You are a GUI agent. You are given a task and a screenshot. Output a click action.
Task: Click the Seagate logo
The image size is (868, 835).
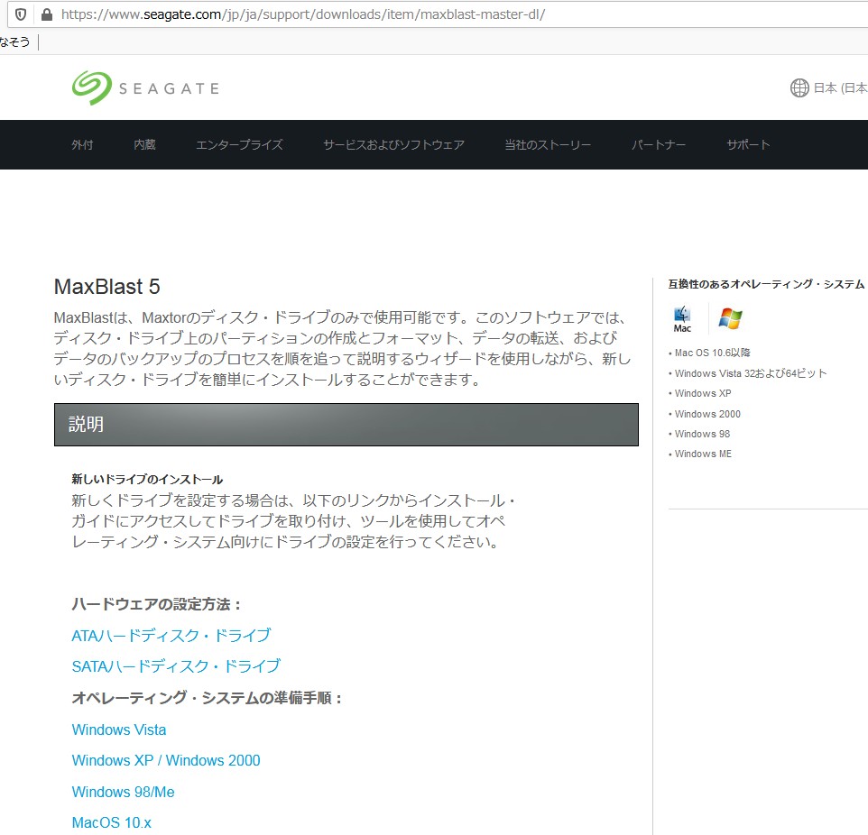click(x=145, y=88)
